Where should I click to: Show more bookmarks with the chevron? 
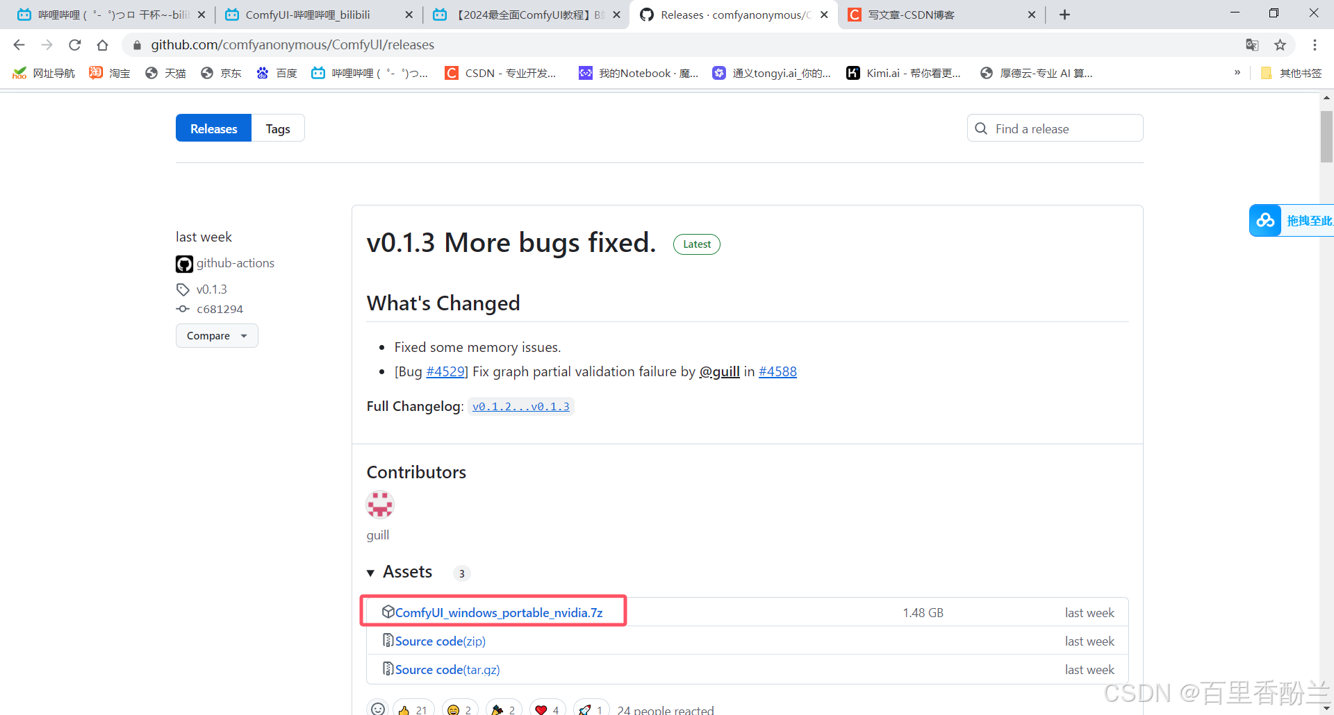[1237, 73]
